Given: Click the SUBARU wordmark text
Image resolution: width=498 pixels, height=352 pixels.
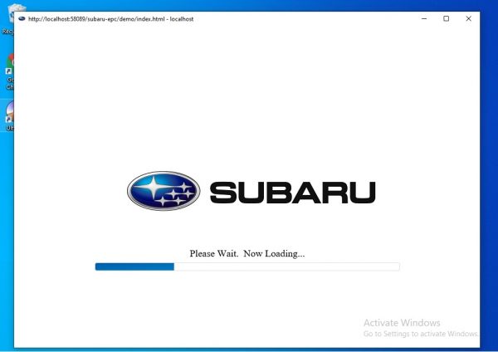Looking at the screenshot, I should (x=293, y=193).
